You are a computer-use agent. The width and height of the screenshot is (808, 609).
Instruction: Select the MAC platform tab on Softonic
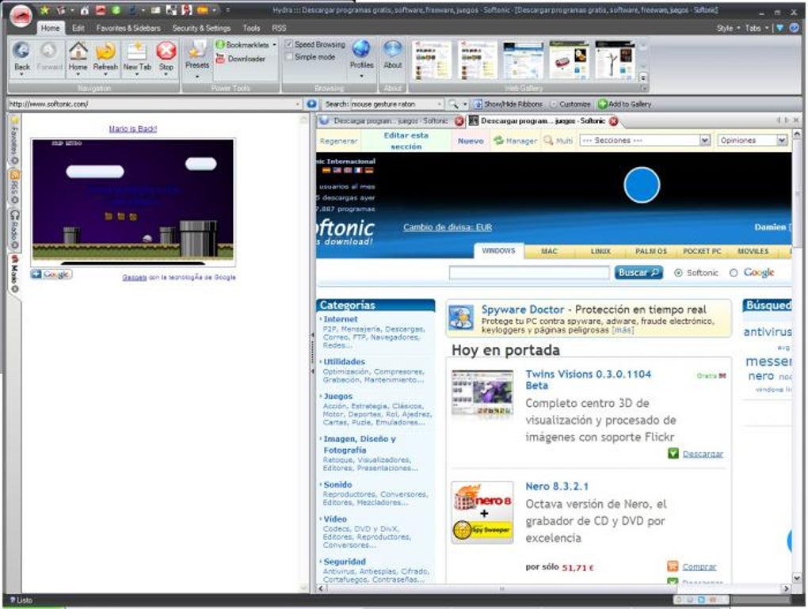(x=549, y=251)
